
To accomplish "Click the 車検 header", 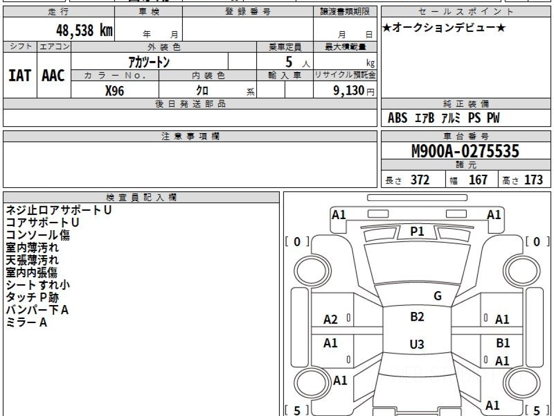I will (x=149, y=12).
